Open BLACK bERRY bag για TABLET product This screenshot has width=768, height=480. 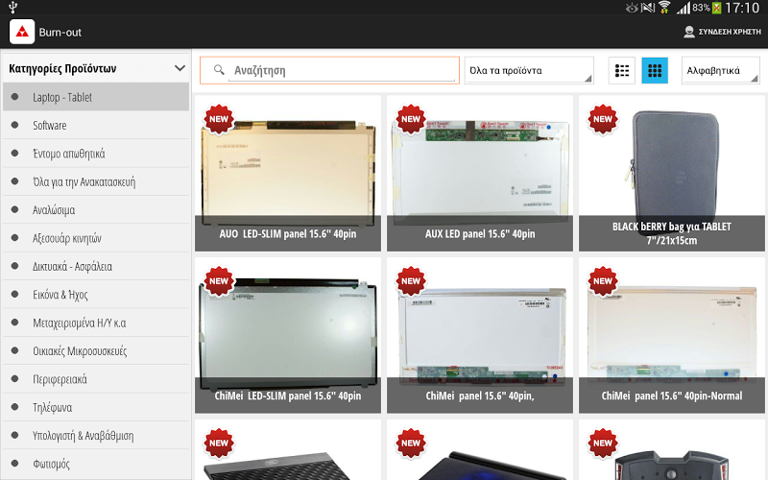point(671,174)
